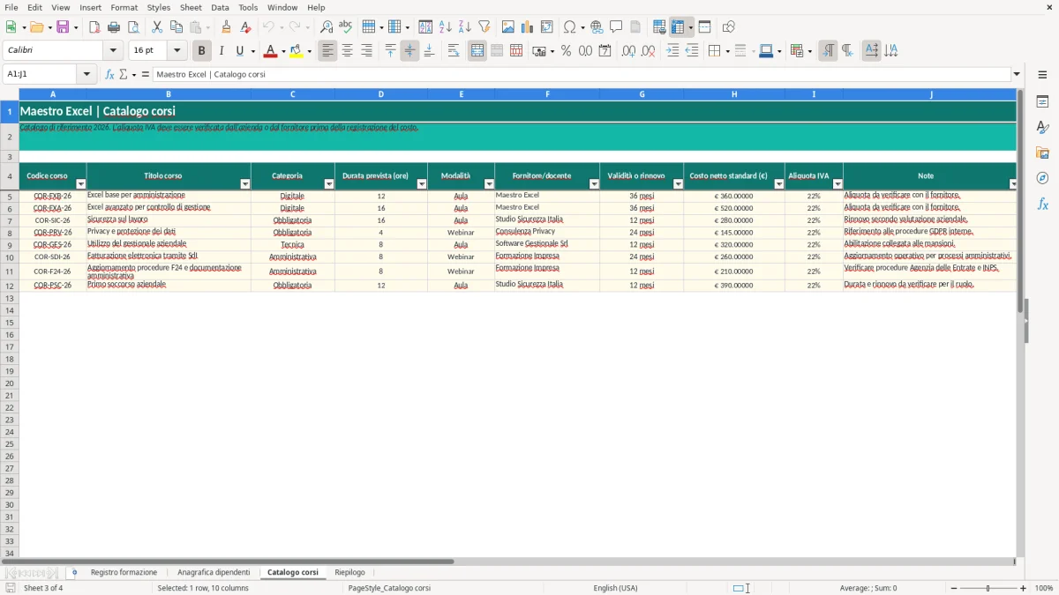Open the Aliquota IVA filter dropdown
The width and height of the screenshot is (1059, 595).
[x=837, y=184]
